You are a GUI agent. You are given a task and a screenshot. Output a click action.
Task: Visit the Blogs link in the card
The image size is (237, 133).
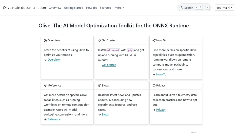pyautogui.click(x=105, y=115)
